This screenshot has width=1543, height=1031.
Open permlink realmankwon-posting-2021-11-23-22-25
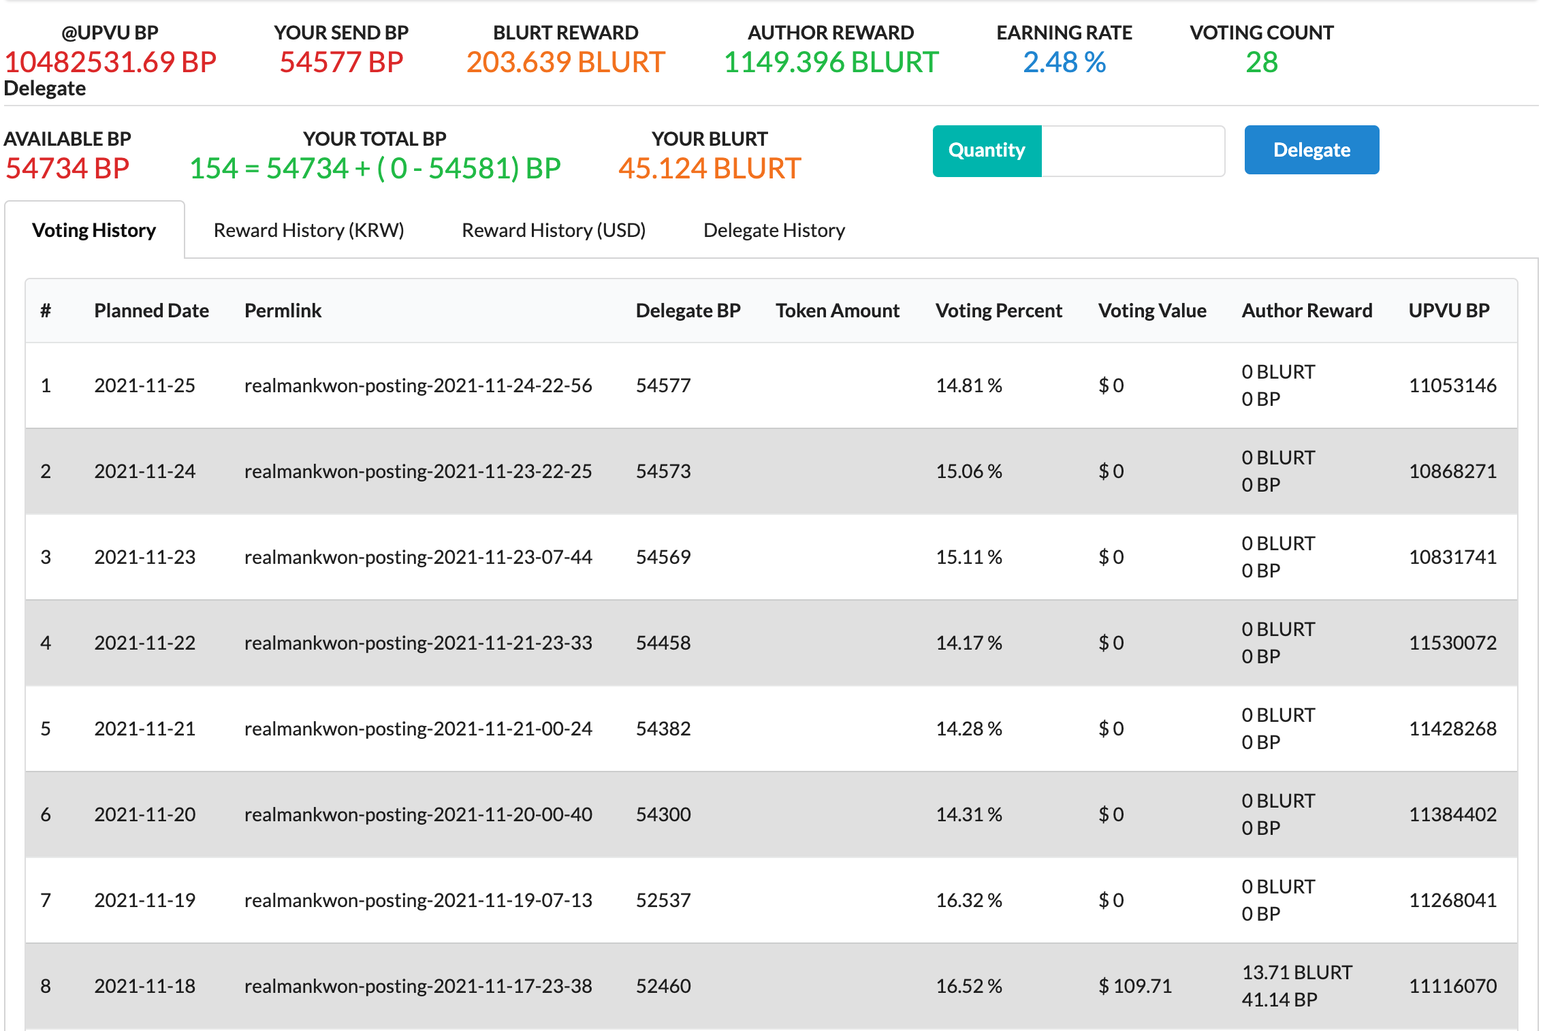(418, 471)
